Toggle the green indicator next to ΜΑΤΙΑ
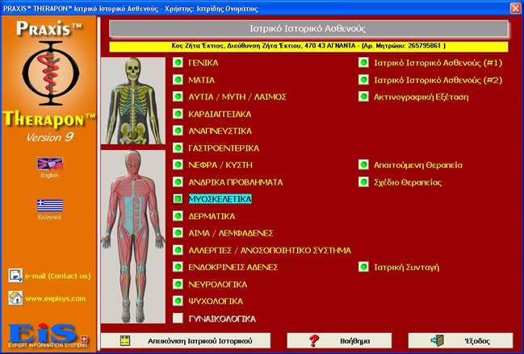This screenshot has width=524, height=354. click(179, 80)
